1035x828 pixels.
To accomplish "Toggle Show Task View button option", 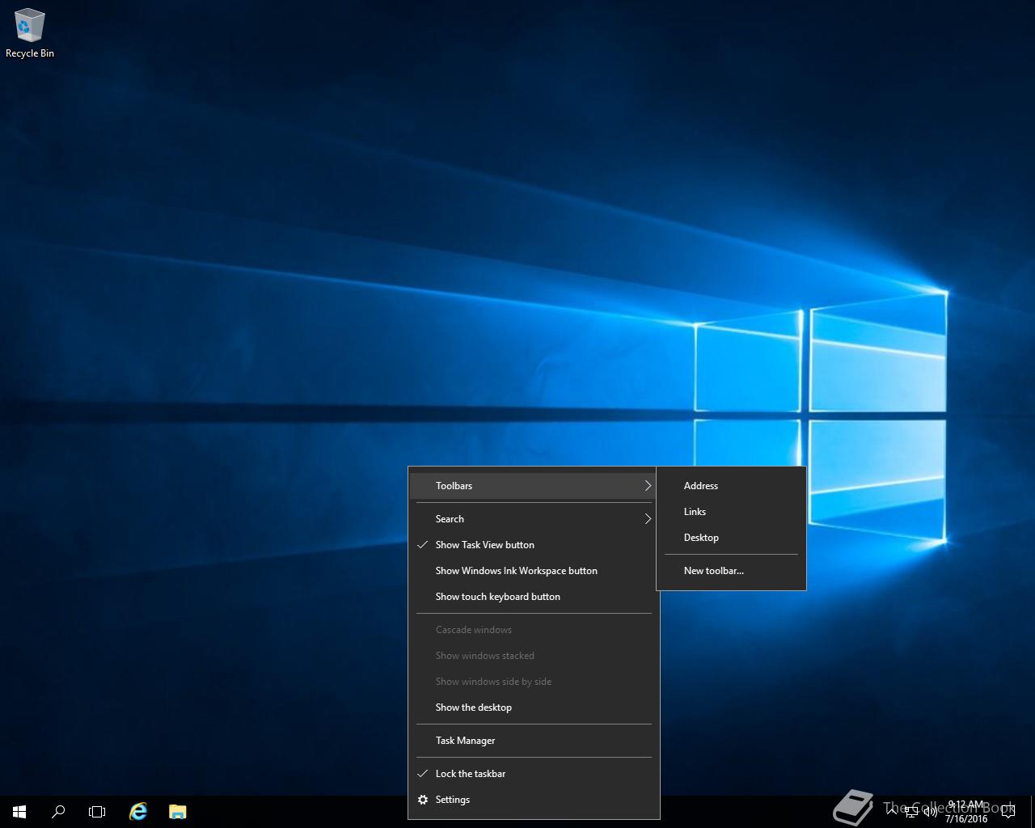I will pos(534,545).
